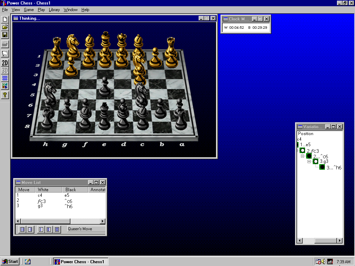Select the three-column icon in Move List
Viewport: 355px width, 266px height.
click(x=57, y=230)
